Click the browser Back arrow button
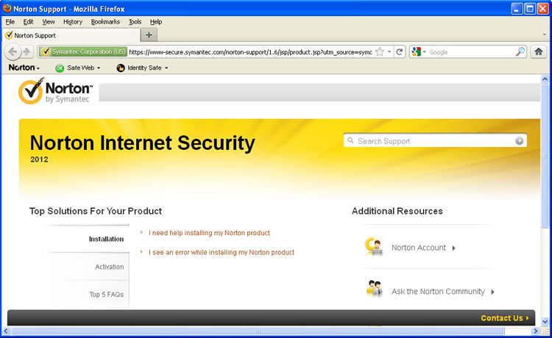Viewport: 552px width, 338px height. pyautogui.click(x=13, y=52)
